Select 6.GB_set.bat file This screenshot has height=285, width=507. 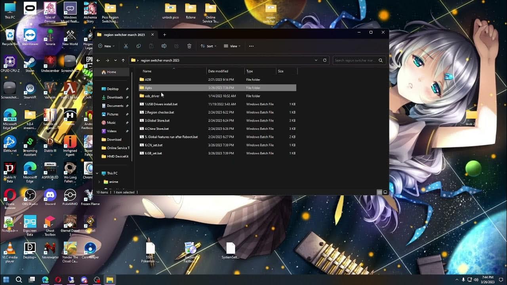coord(217,153)
